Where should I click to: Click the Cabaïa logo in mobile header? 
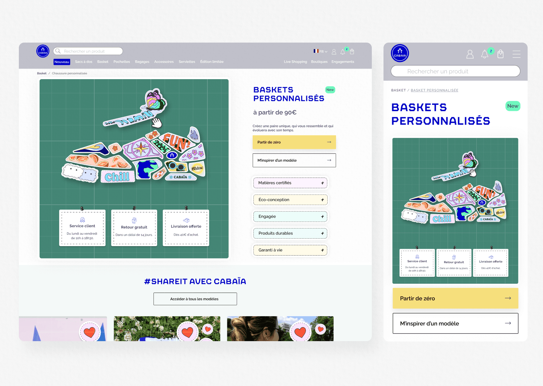400,53
